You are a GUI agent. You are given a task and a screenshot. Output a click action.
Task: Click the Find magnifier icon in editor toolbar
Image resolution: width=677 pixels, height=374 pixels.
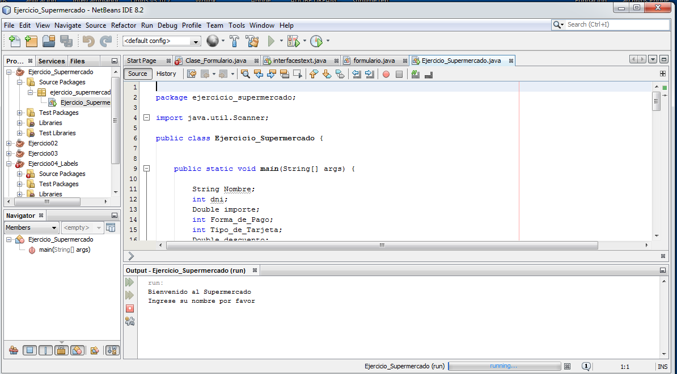click(x=246, y=74)
